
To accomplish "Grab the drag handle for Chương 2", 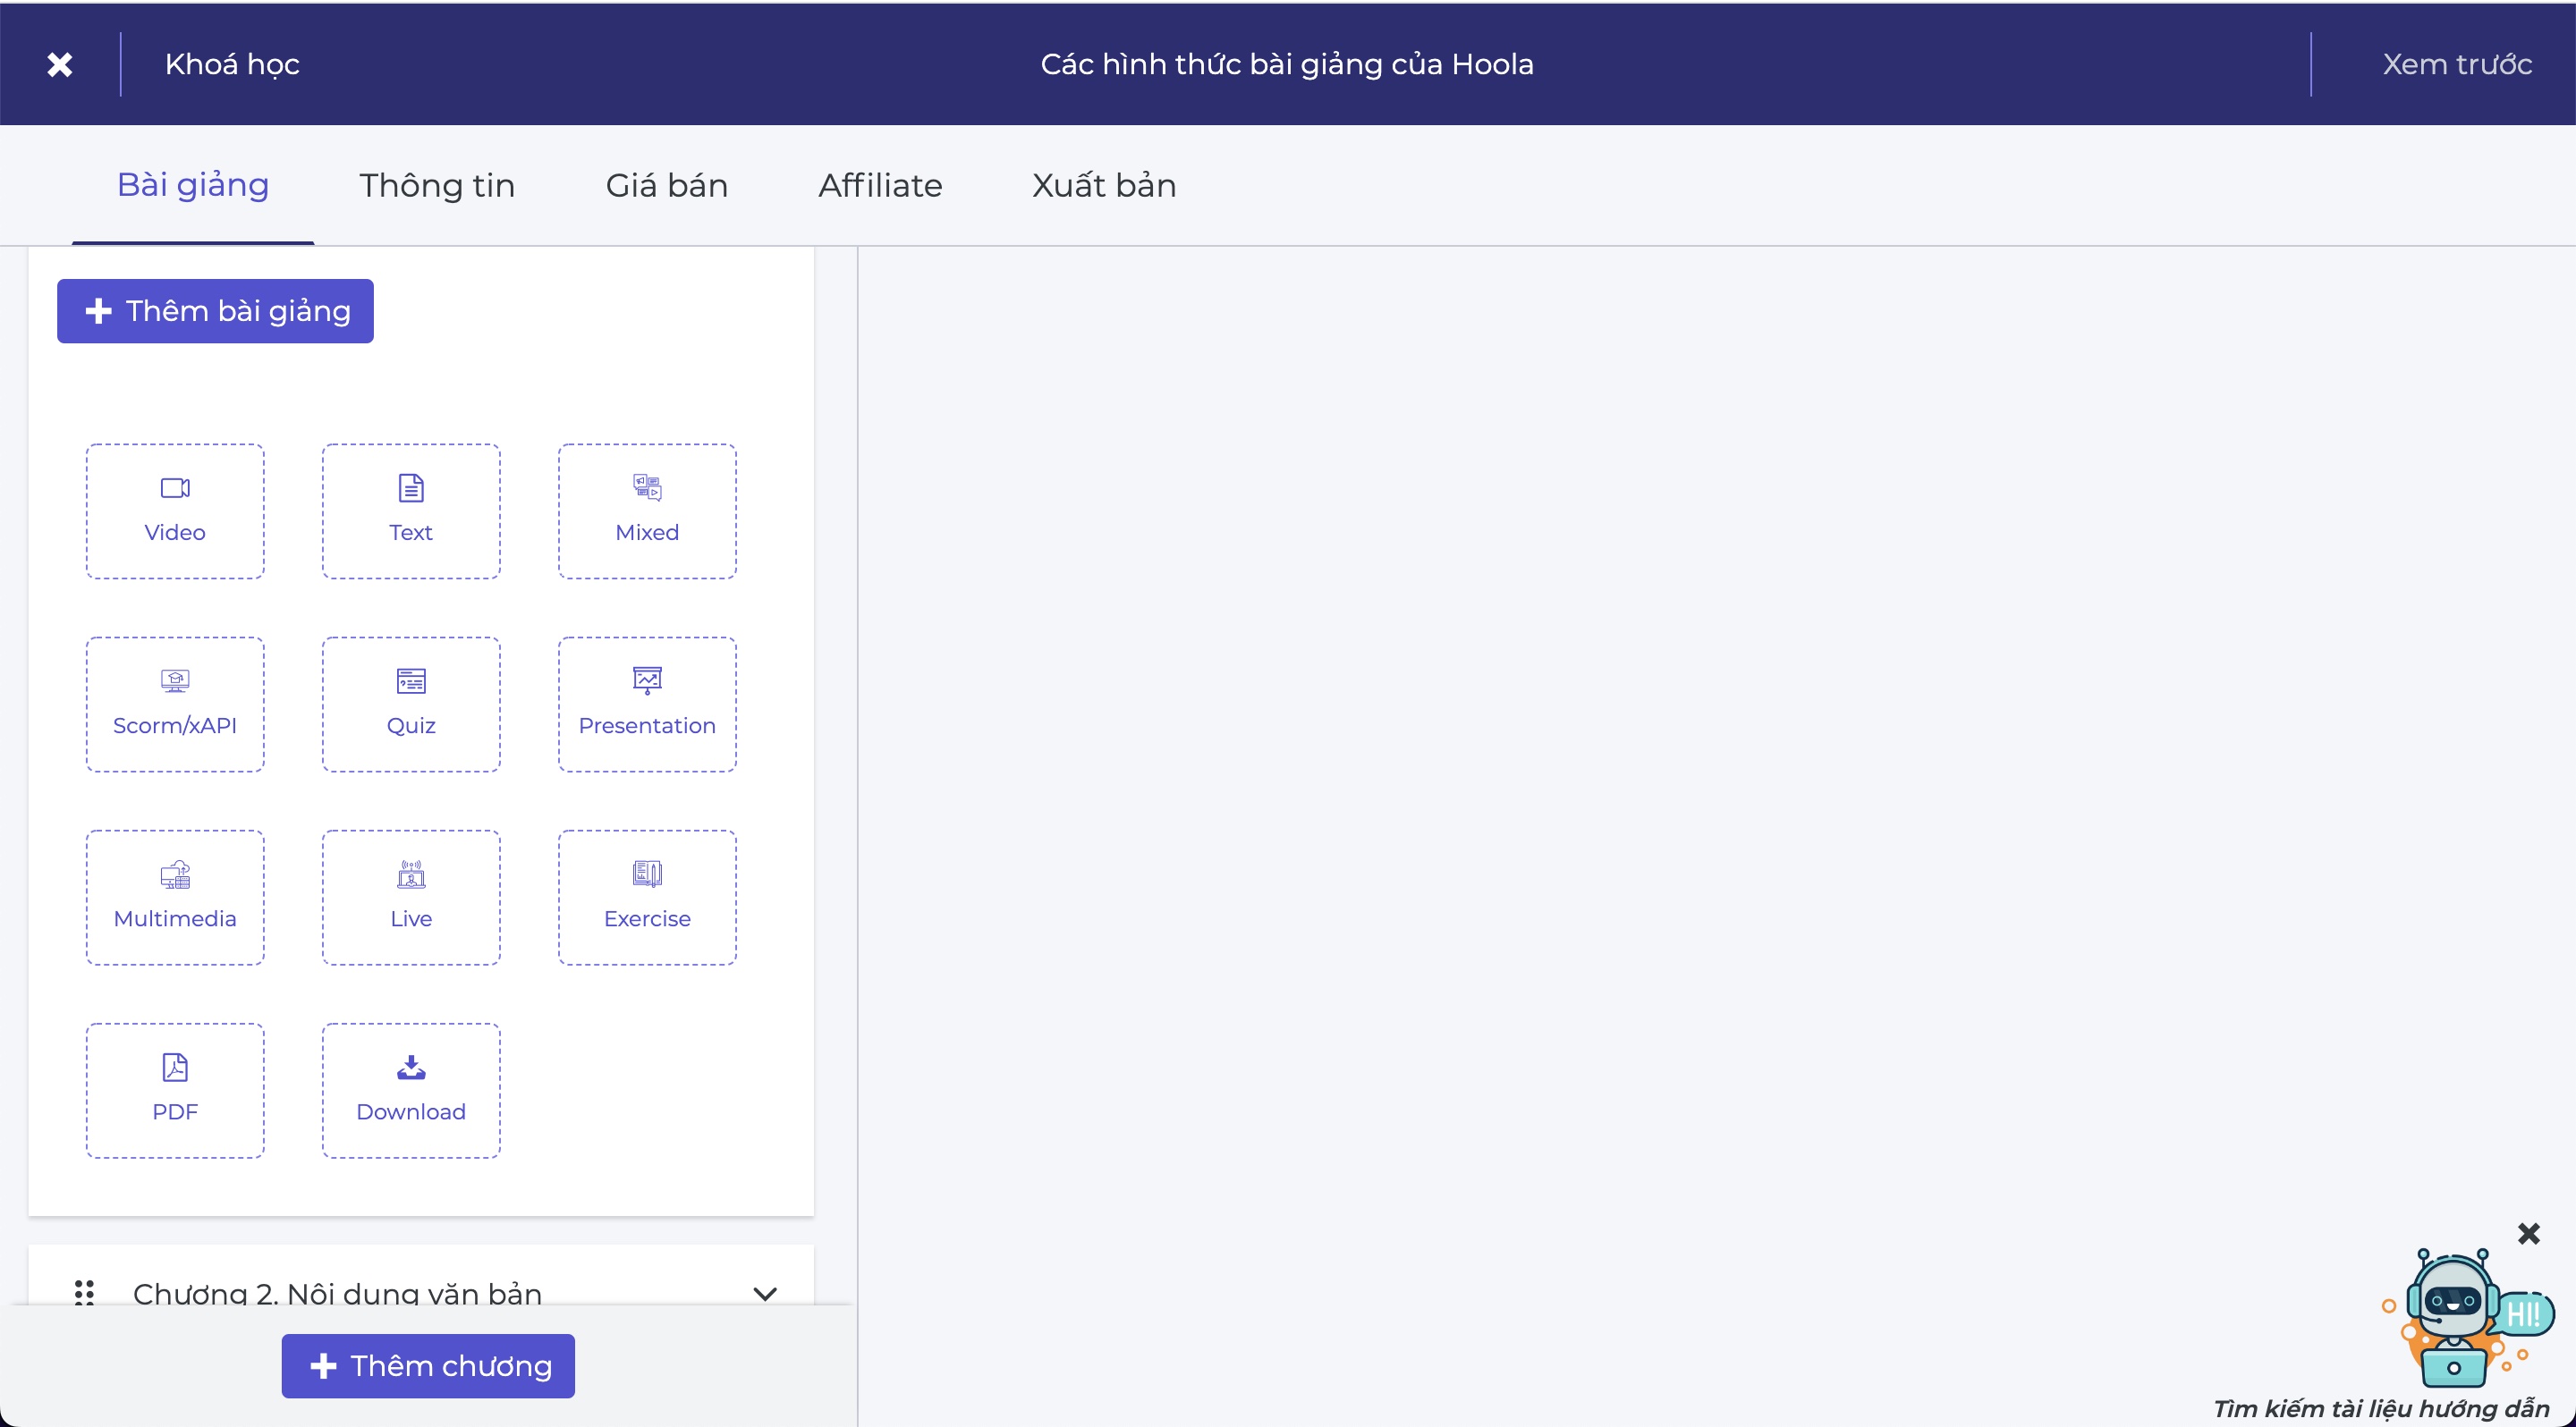I will [x=85, y=1292].
